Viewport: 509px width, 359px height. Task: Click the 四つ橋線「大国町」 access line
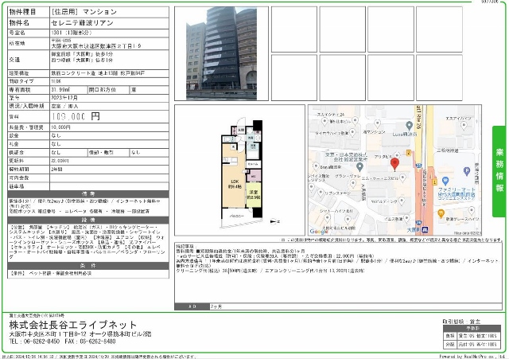(x=82, y=60)
